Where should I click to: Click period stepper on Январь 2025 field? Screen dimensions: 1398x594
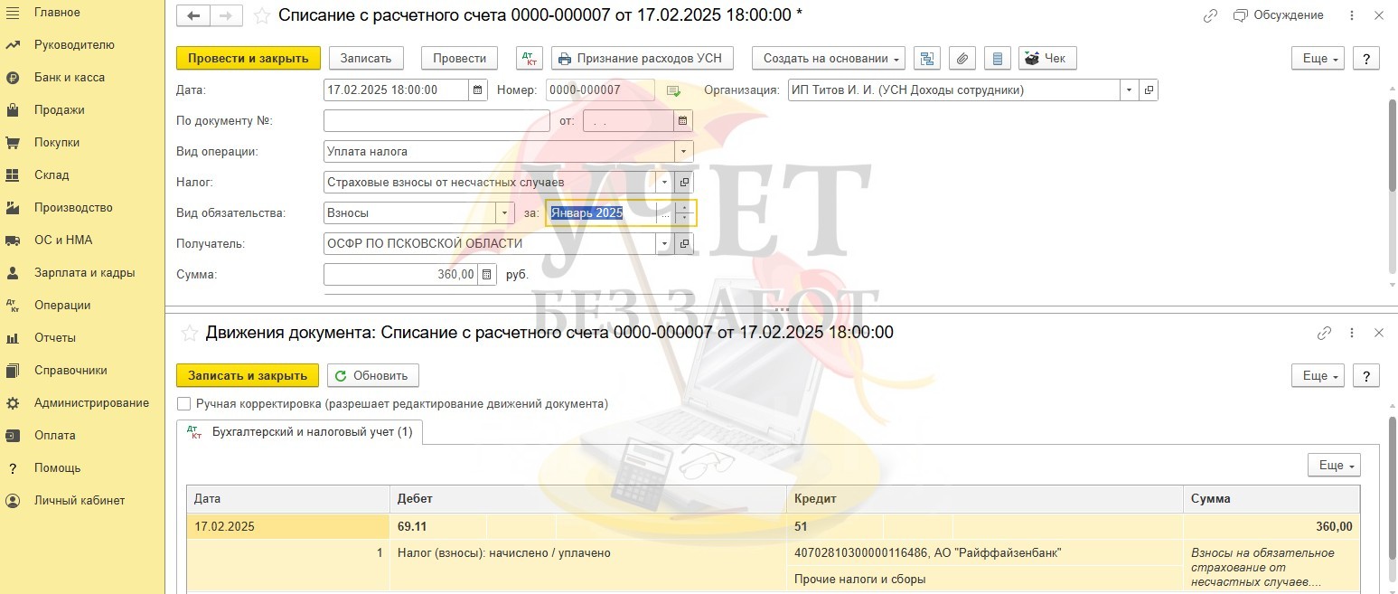(684, 213)
